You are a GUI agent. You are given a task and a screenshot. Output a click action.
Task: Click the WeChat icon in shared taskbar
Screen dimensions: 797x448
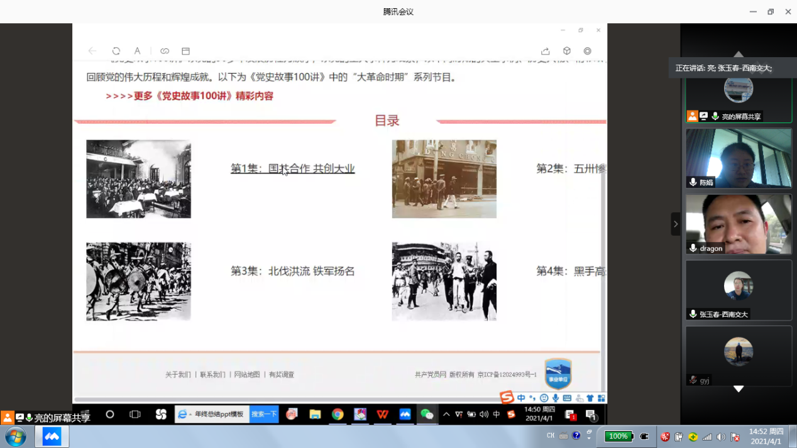tap(427, 414)
